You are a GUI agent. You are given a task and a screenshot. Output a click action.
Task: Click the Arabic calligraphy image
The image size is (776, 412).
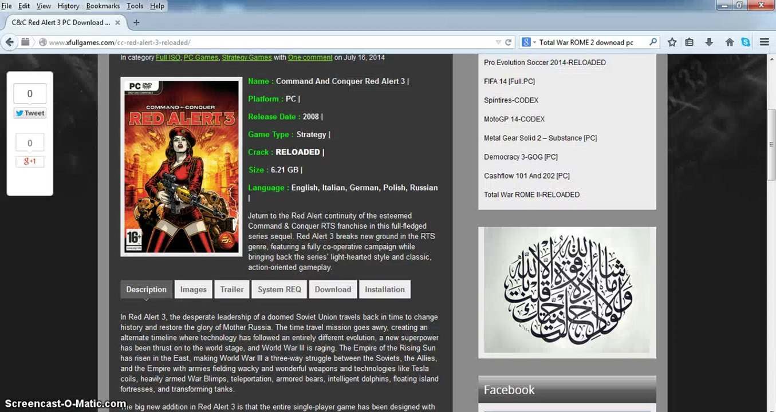click(x=567, y=290)
